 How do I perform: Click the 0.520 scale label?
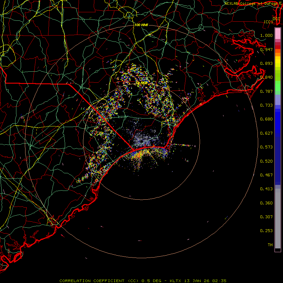(266, 161)
